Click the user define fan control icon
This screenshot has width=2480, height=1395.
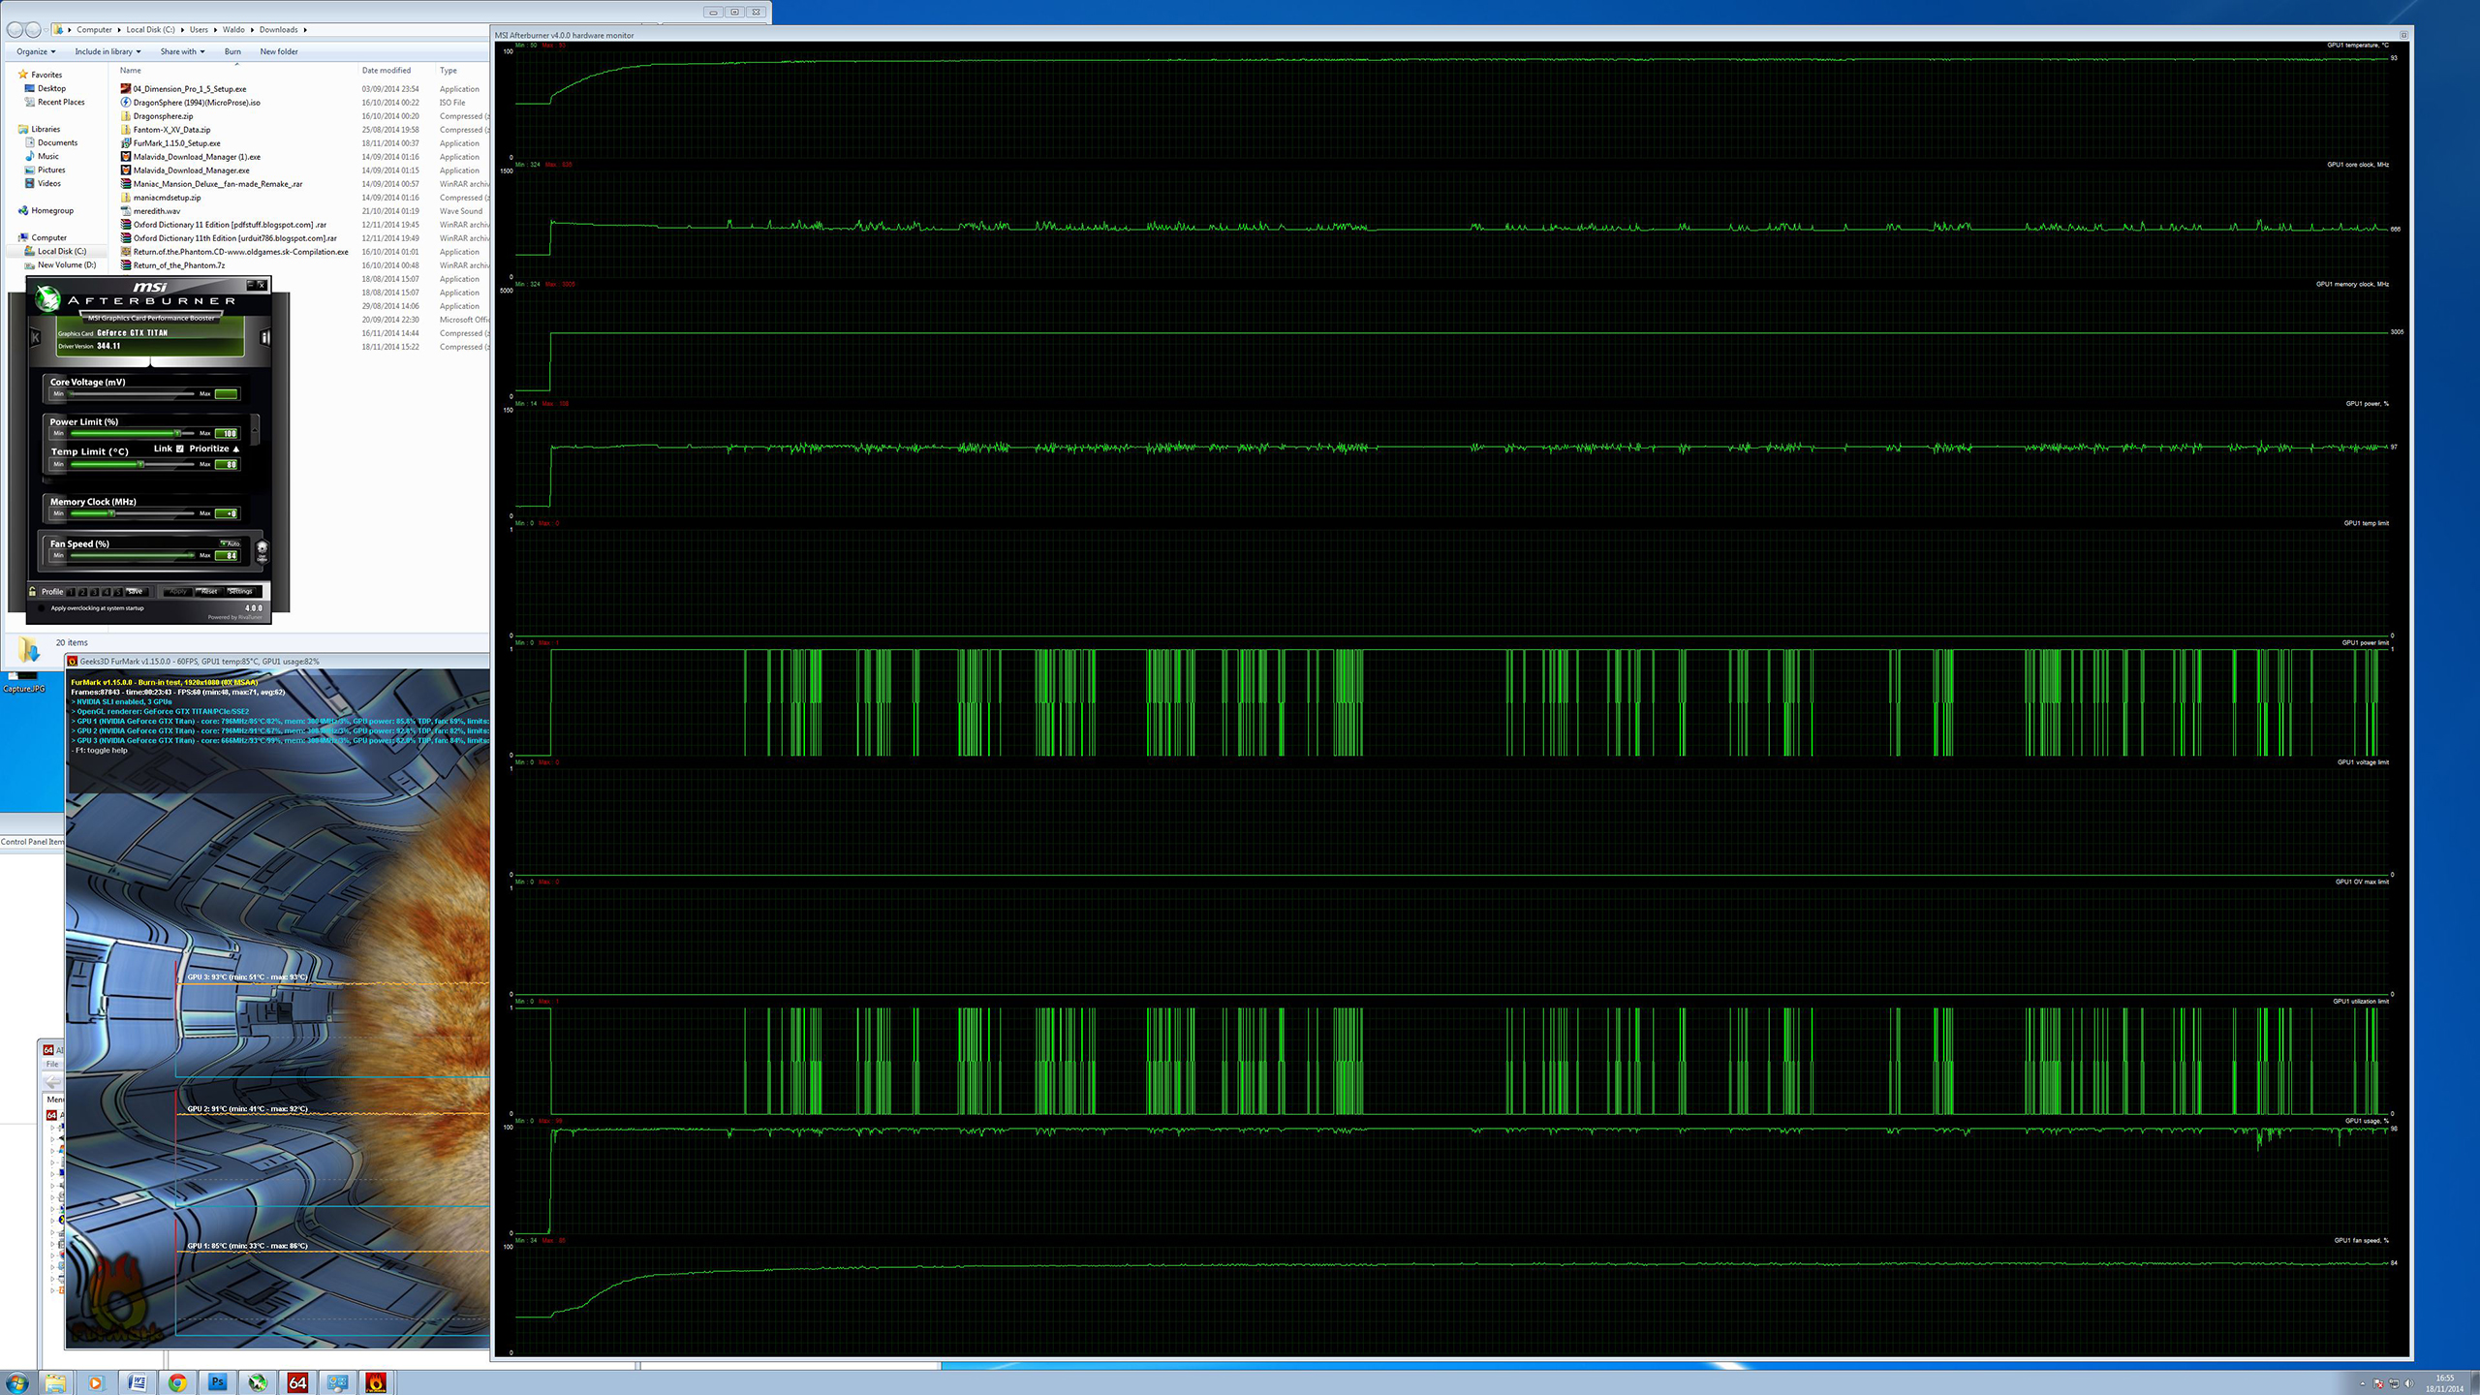tap(262, 552)
